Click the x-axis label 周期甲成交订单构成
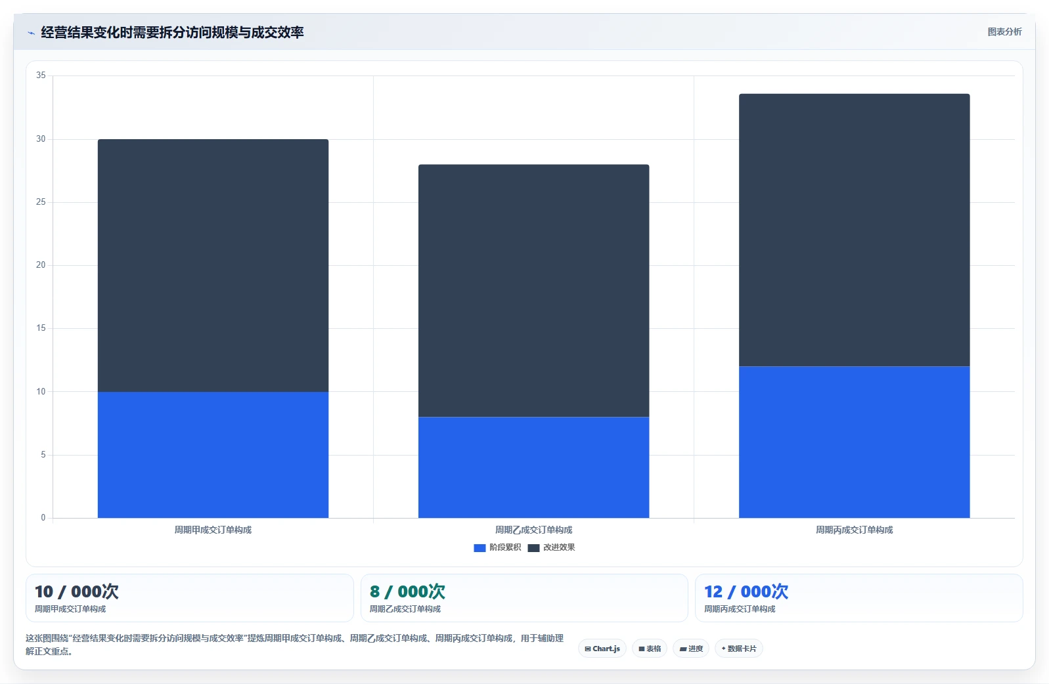The image size is (1049, 684). coord(213,530)
